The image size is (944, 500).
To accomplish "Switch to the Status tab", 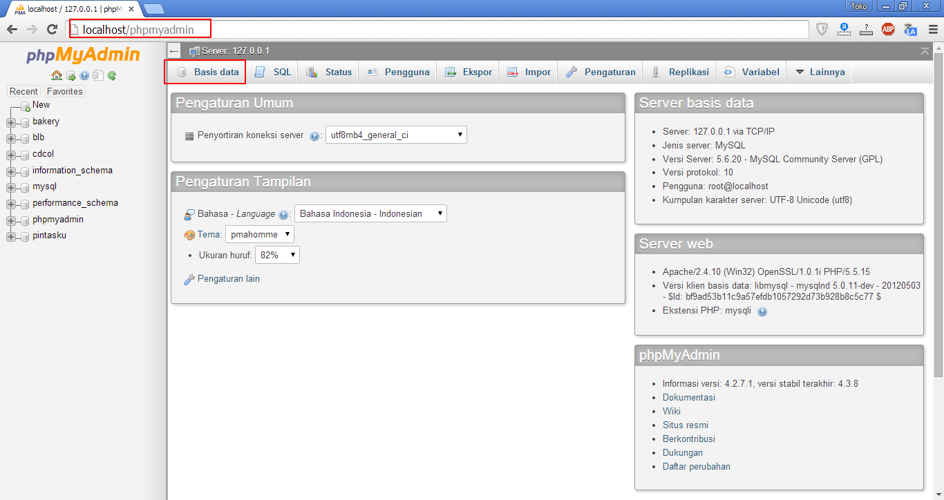I will coord(329,72).
